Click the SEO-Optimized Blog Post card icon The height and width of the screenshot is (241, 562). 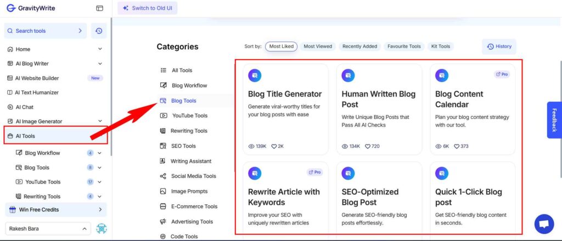pos(349,174)
